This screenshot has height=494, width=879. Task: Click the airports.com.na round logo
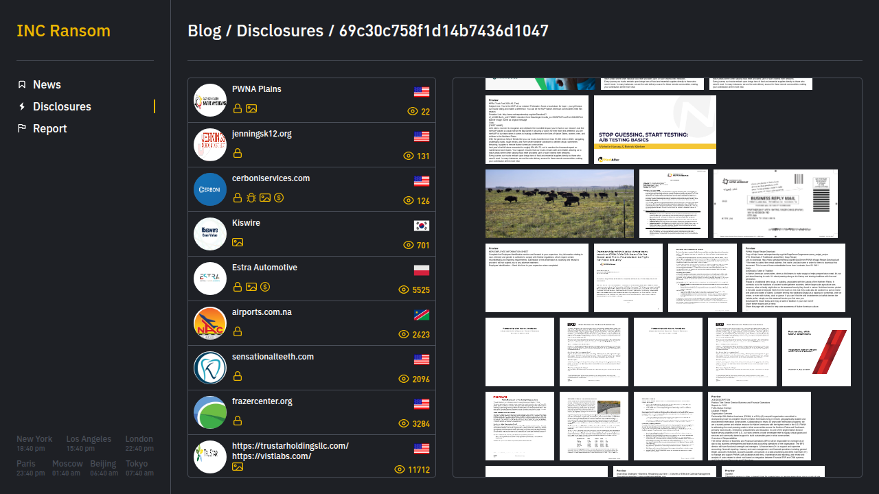tap(210, 323)
